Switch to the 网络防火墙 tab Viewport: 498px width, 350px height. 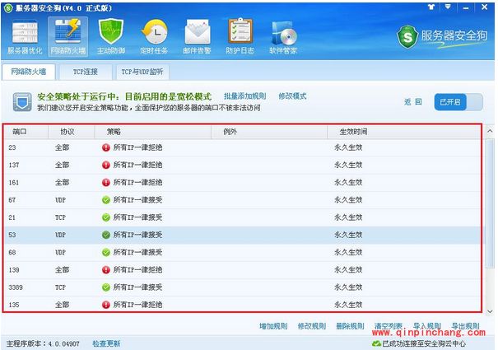point(29,72)
